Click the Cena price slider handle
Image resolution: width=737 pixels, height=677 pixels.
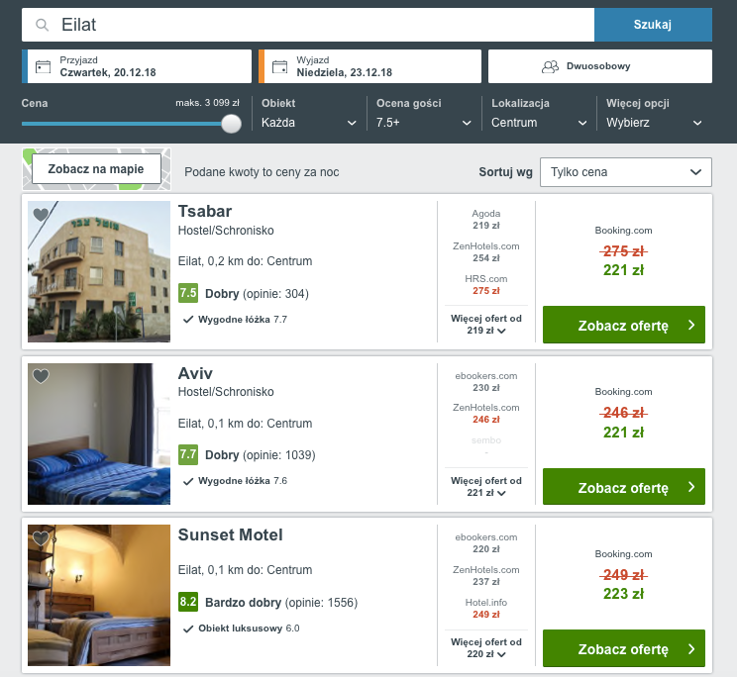(231, 124)
